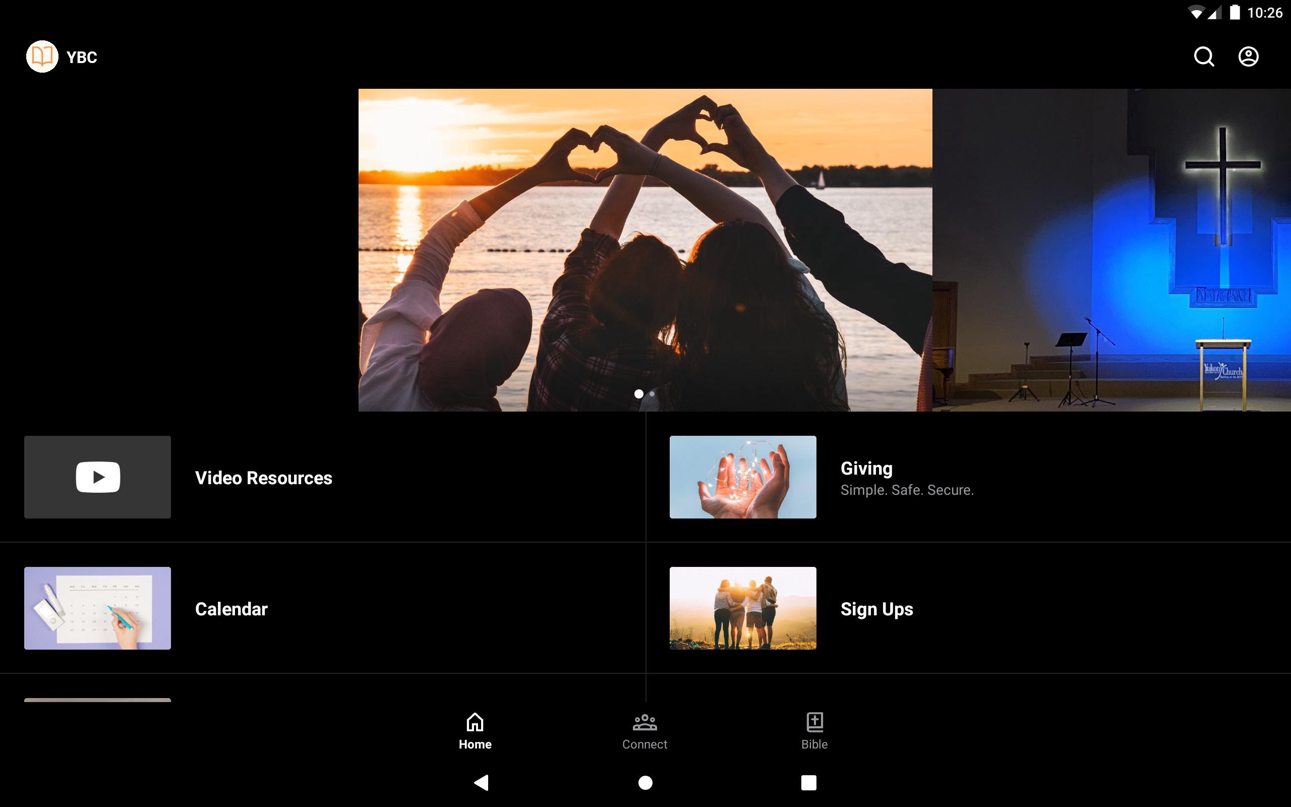The image size is (1291, 807).
Task: Tap the Home house icon
Action: tap(475, 722)
